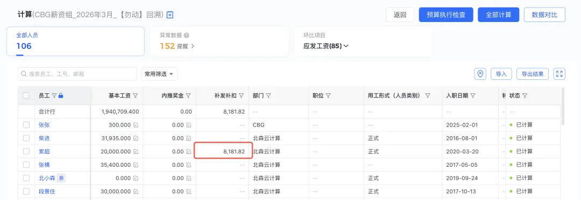Open employee link 张横
The image size is (581, 200).
(x=44, y=165)
